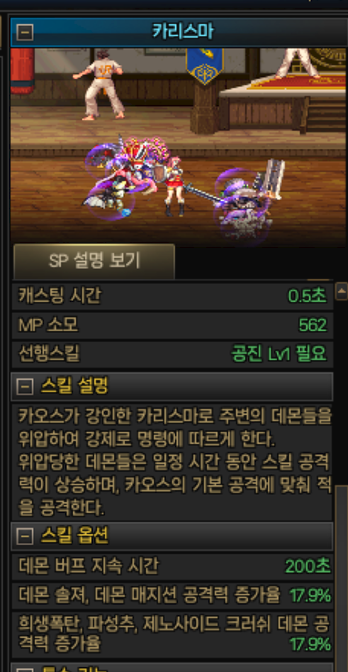Select the 캐스팅 시간 0.5초 row

[x=172, y=296]
